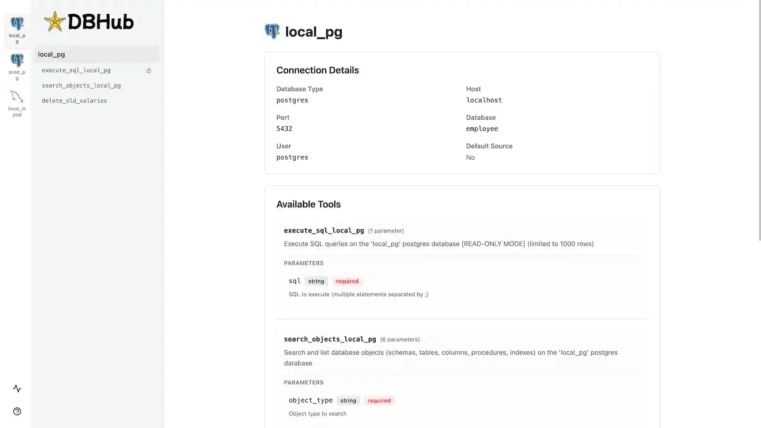Screen dimensions: 761x428
Task: Open the activity pulse icon
Action: click(x=17, y=389)
